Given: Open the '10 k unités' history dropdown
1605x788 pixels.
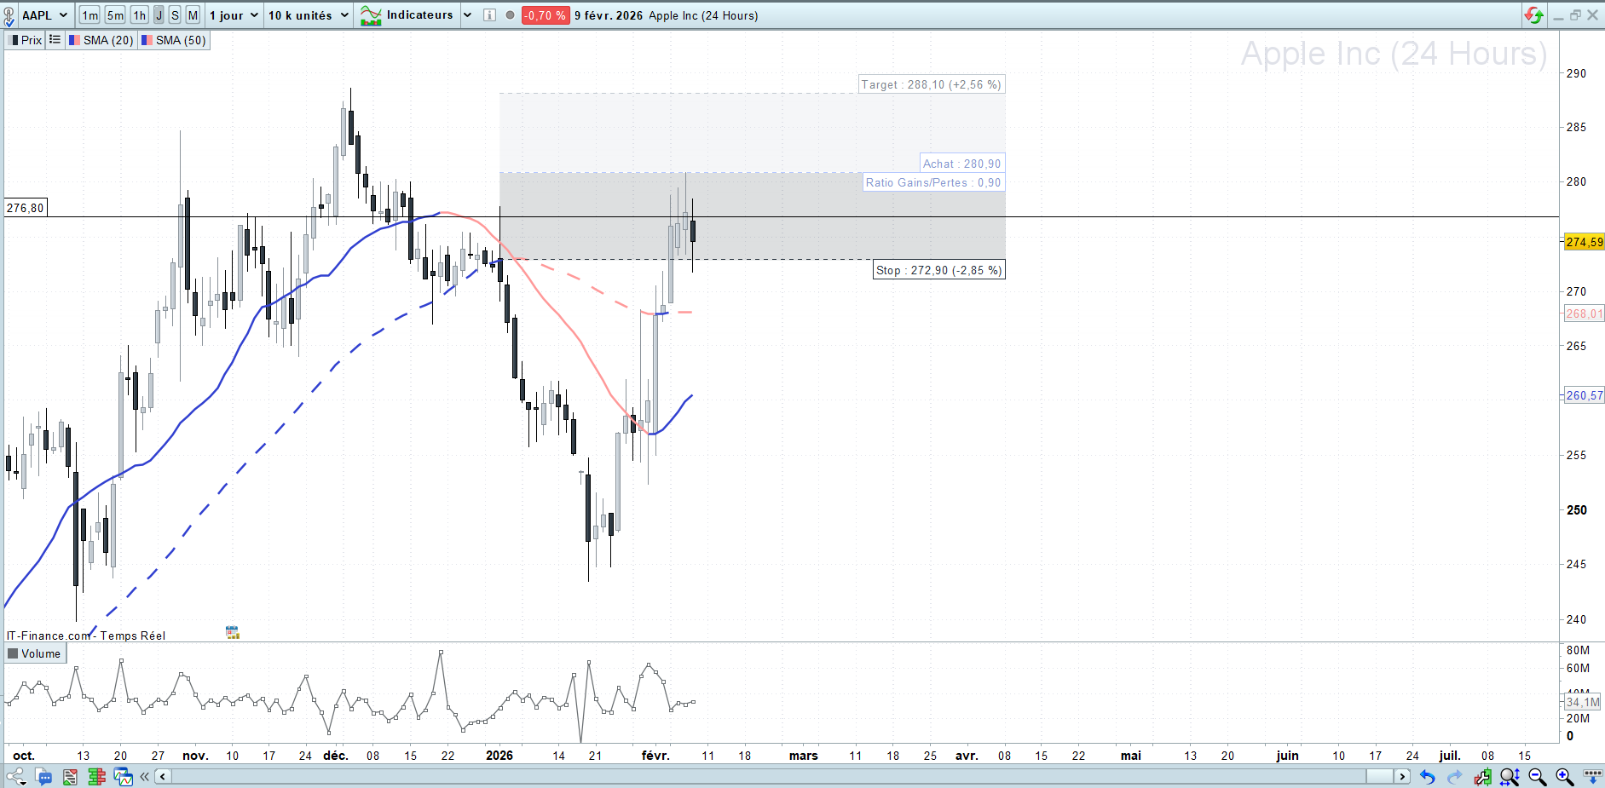Looking at the screenshot, I should 309,15.
